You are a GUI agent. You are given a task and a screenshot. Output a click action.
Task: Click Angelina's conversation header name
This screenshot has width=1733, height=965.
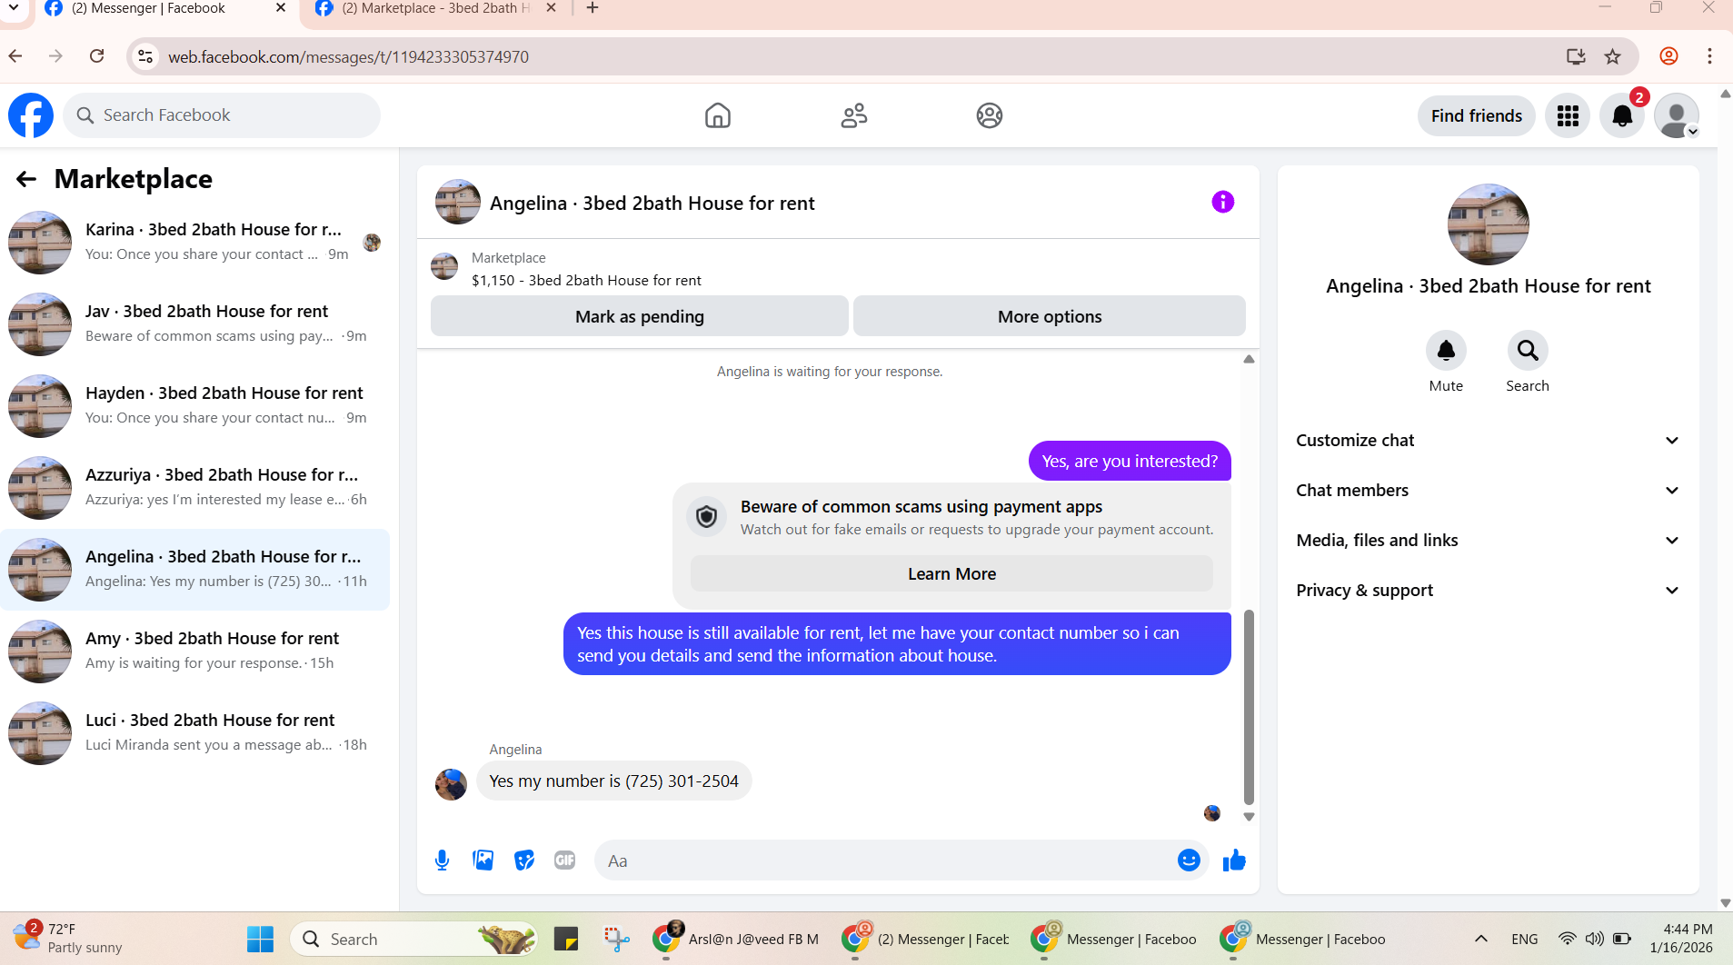coord(652,204)
